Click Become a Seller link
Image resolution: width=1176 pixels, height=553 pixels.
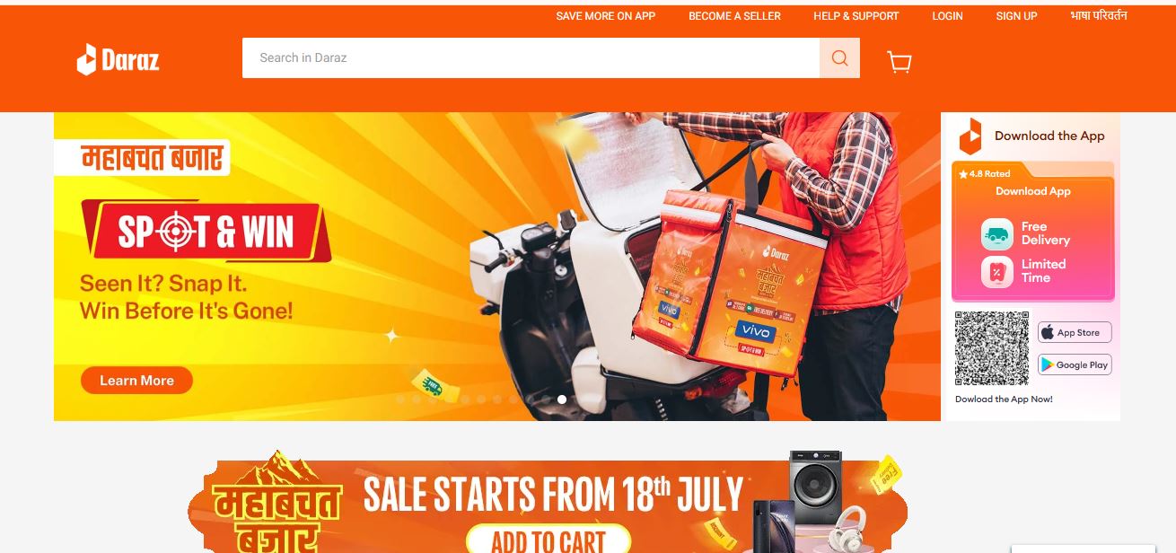click(734, 16)
